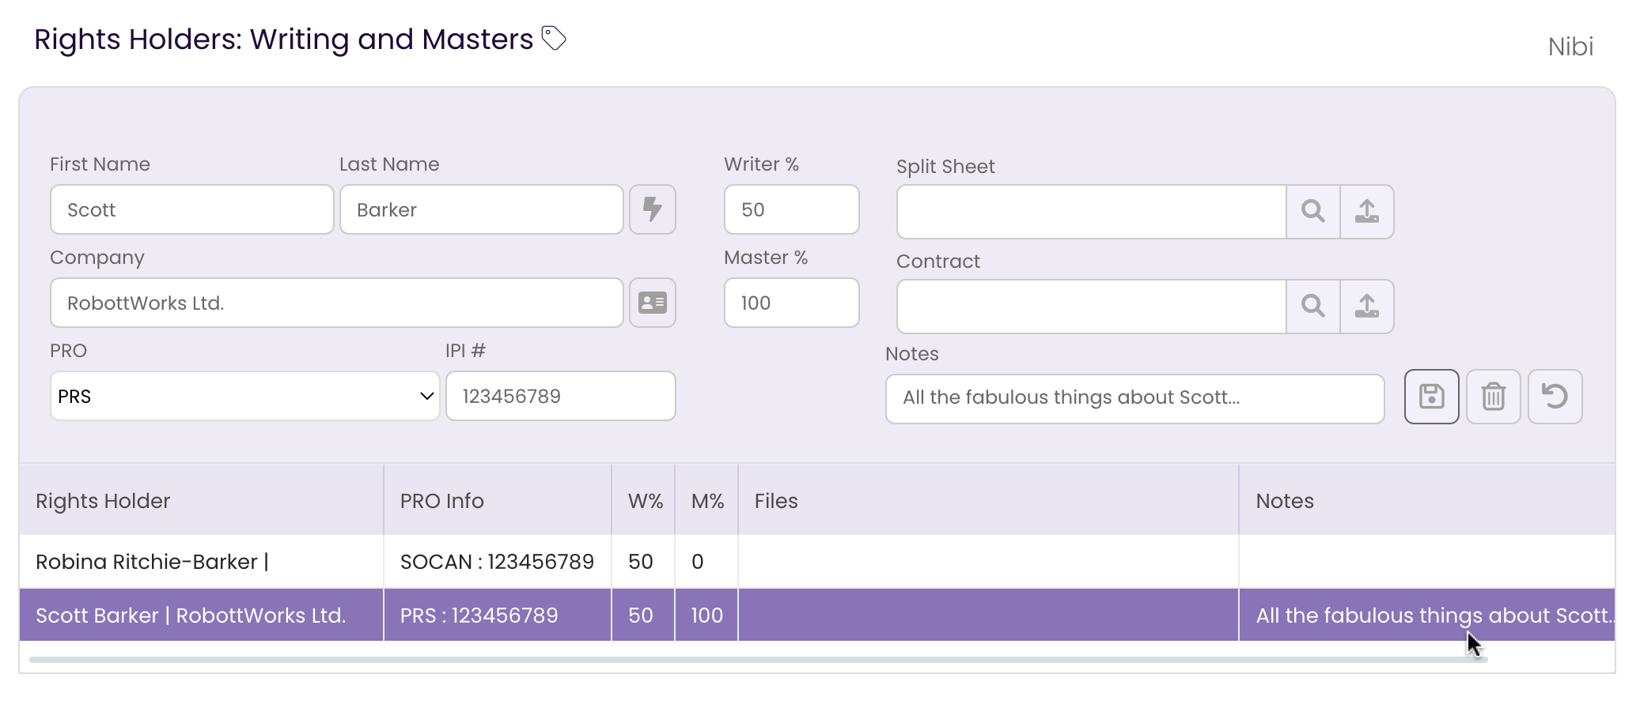Click the Nibi label at top right
This screenshot has height=704, width=1640.
(x=1570, y=47)
